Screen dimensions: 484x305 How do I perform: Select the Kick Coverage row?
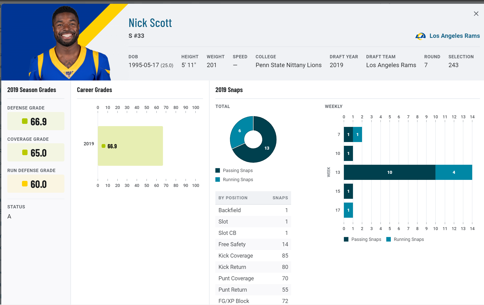click(253, 256)
